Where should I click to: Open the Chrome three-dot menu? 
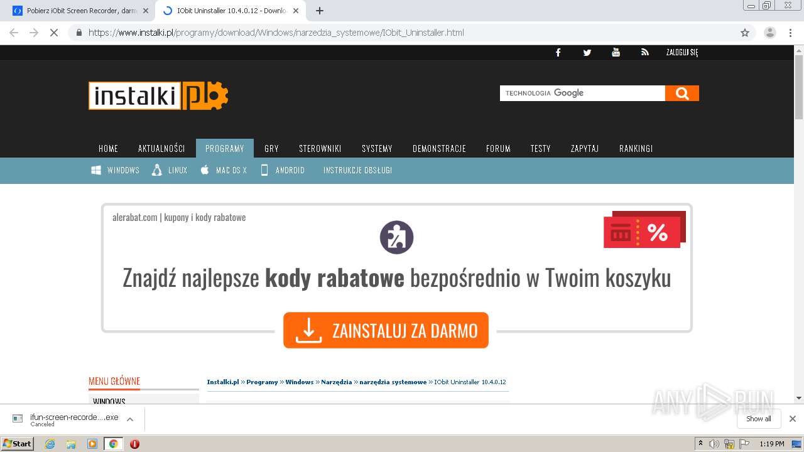point(790,33)
